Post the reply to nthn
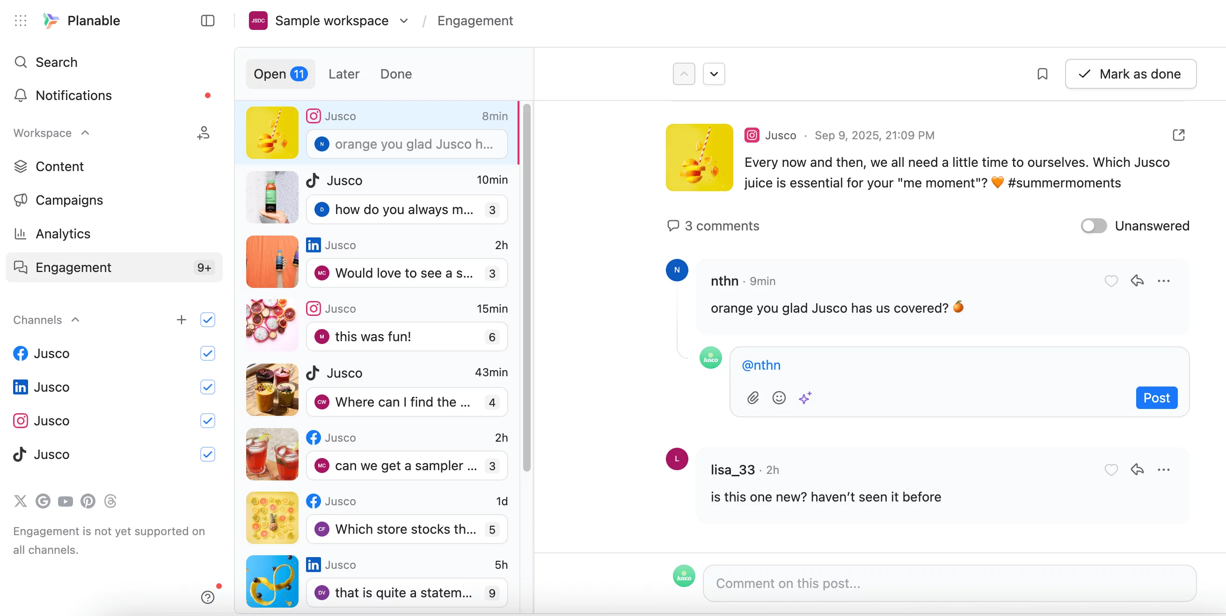 (x=1156, y=398)
